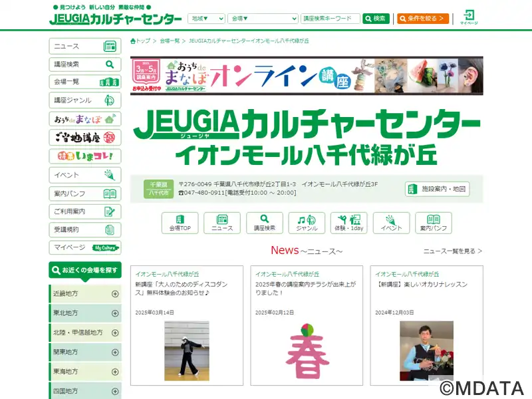Open マイページ in the left sidebar

[85, 247]
